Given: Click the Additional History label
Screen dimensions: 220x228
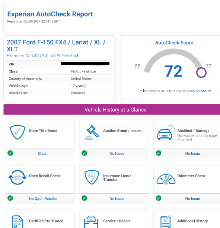Looking at the screenshot, I should click(192, 221).
